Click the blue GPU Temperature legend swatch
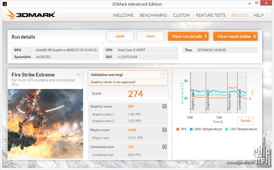 point(191,129)
